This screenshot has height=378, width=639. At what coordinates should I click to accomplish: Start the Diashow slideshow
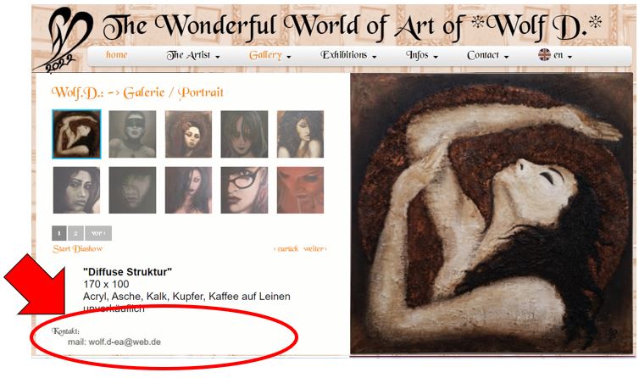[x=77, y=248]
